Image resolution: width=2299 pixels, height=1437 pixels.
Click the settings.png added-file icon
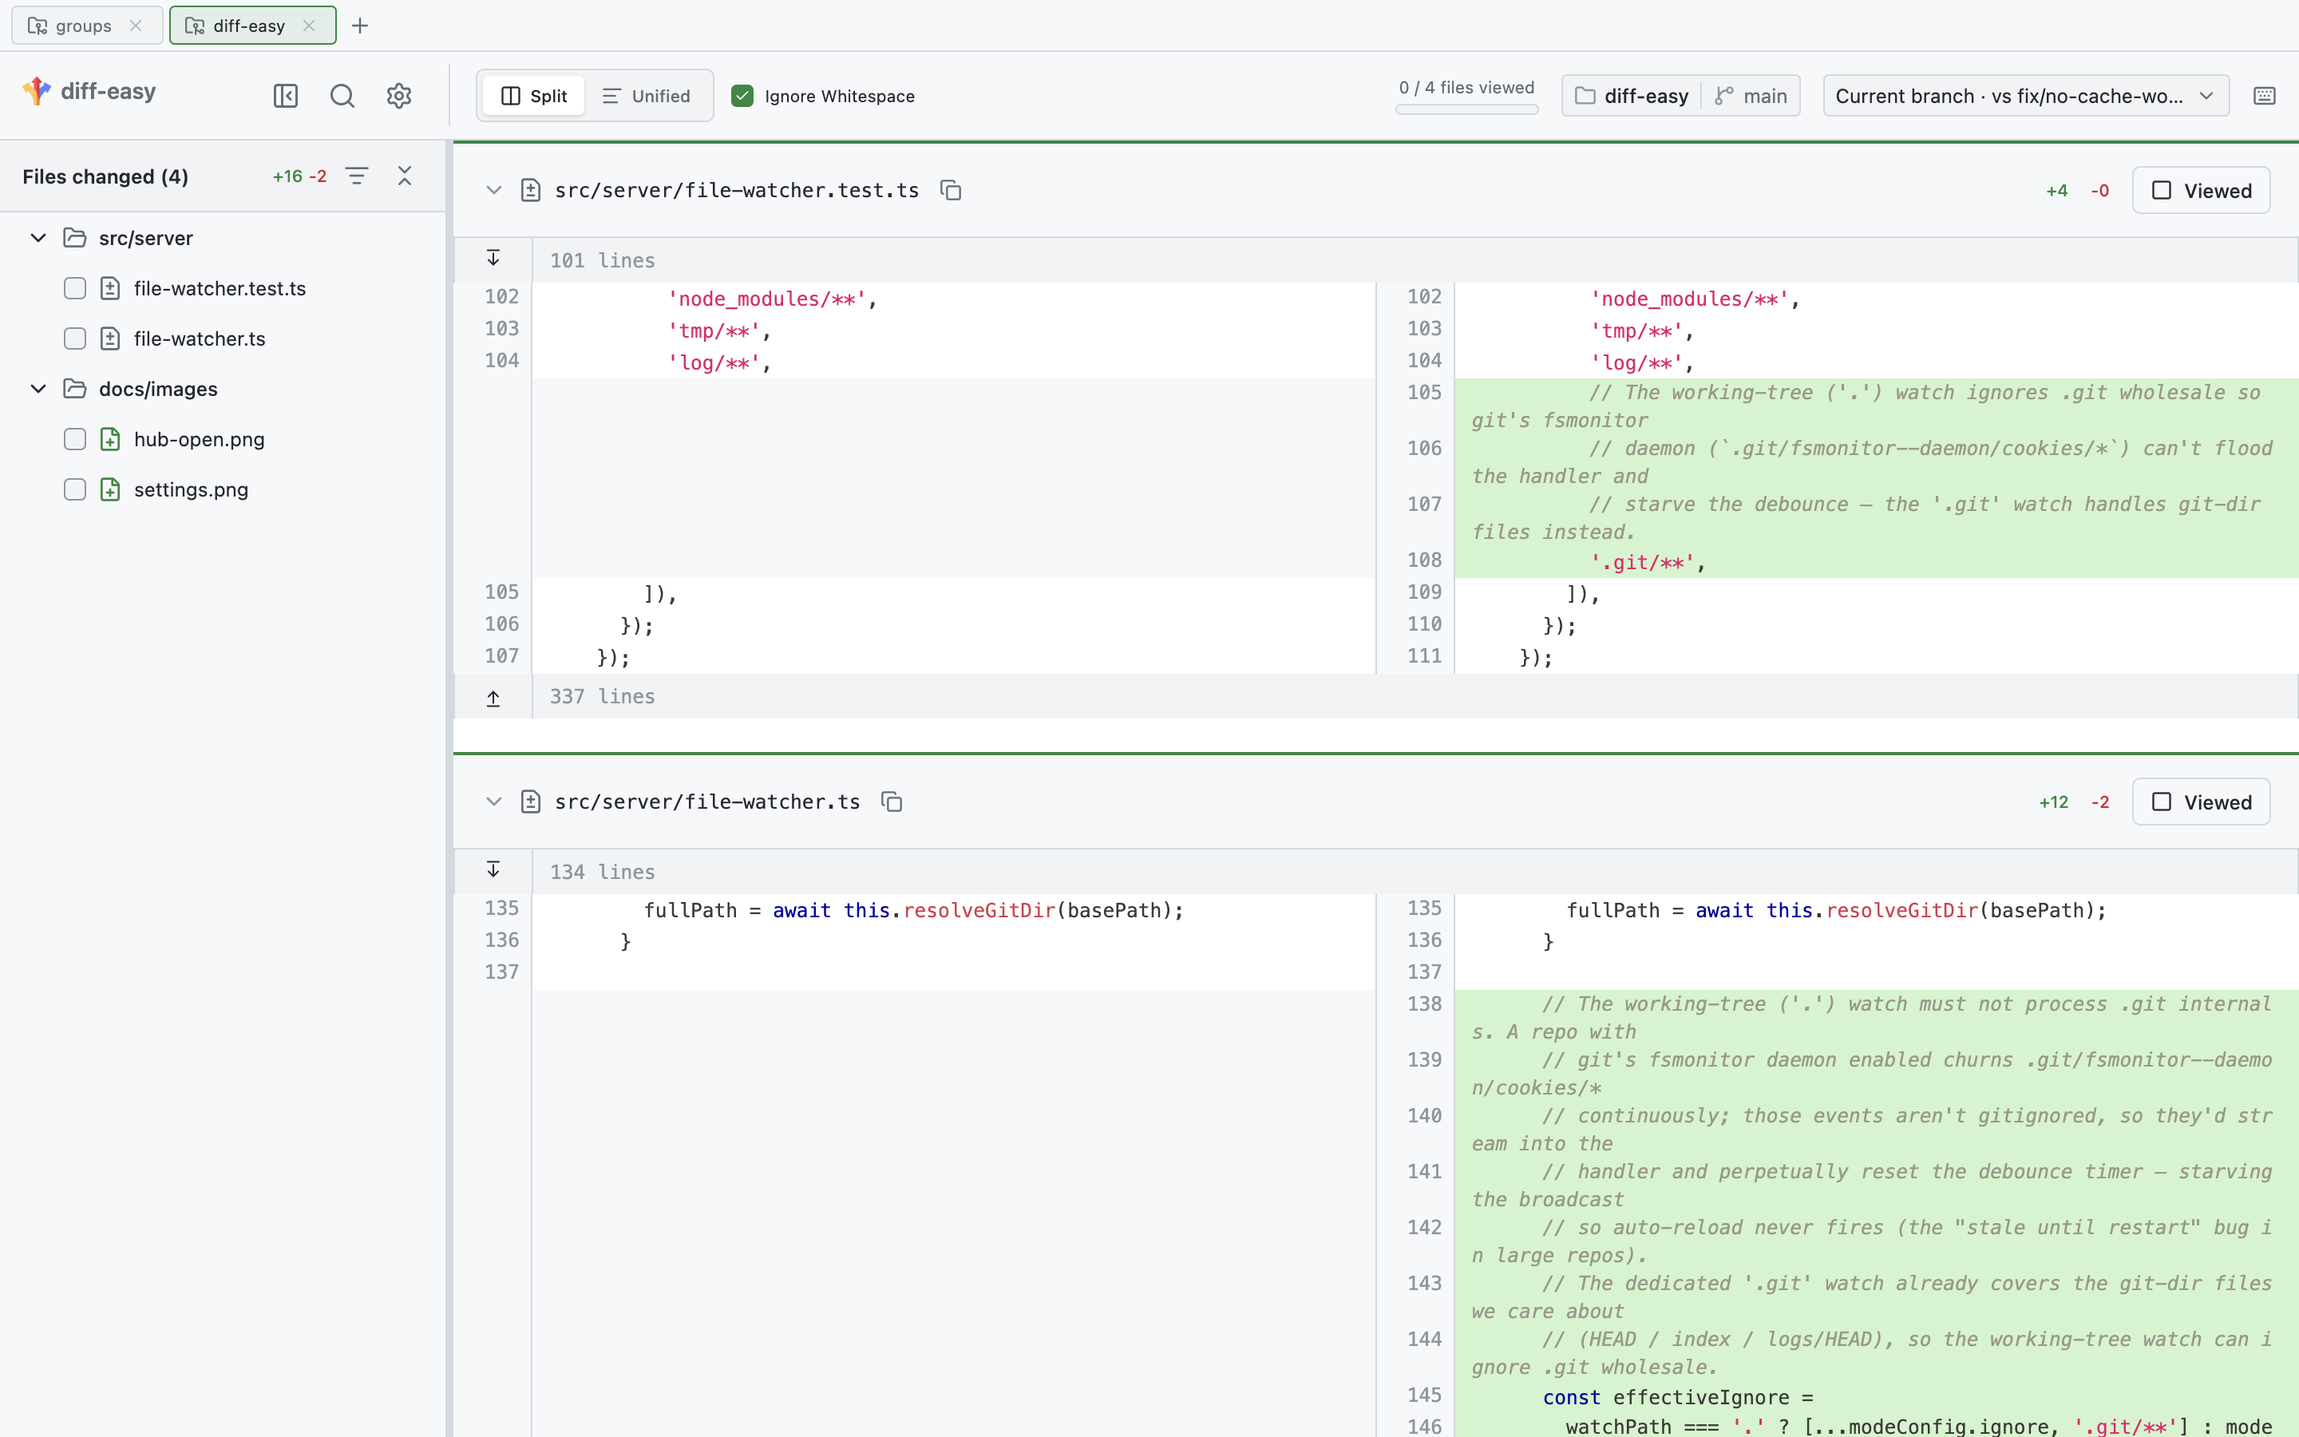point(110,489)
